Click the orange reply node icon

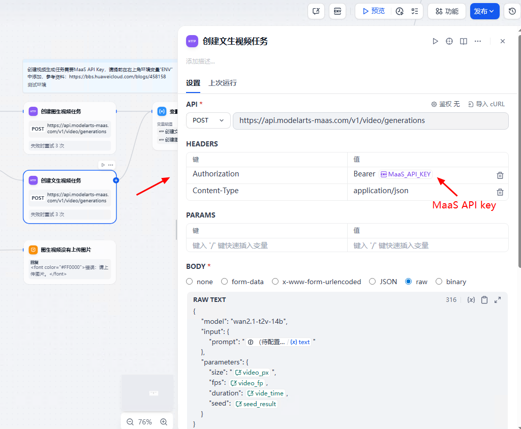33,250
